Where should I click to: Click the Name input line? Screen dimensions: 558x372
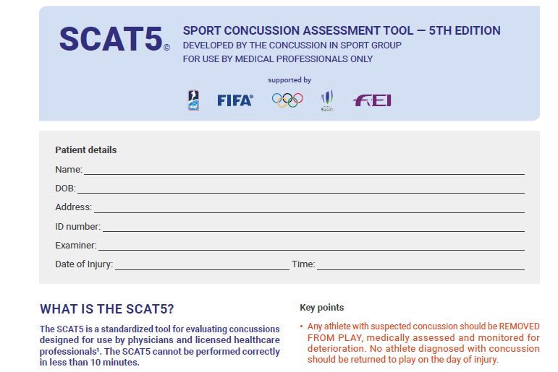point(304,170)
